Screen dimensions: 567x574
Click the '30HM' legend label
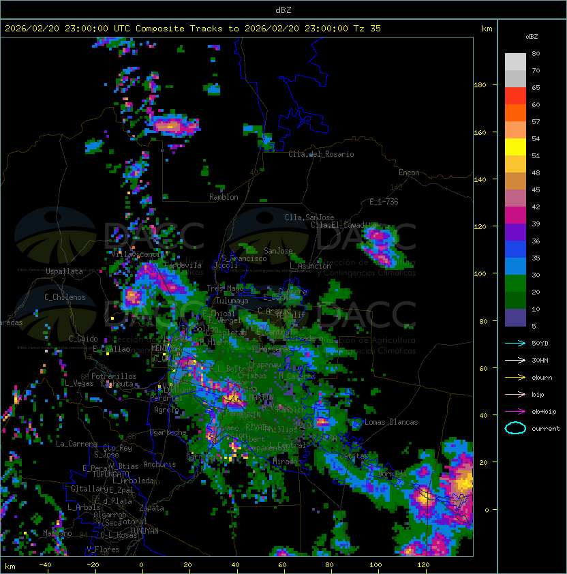tap(540, 360)
